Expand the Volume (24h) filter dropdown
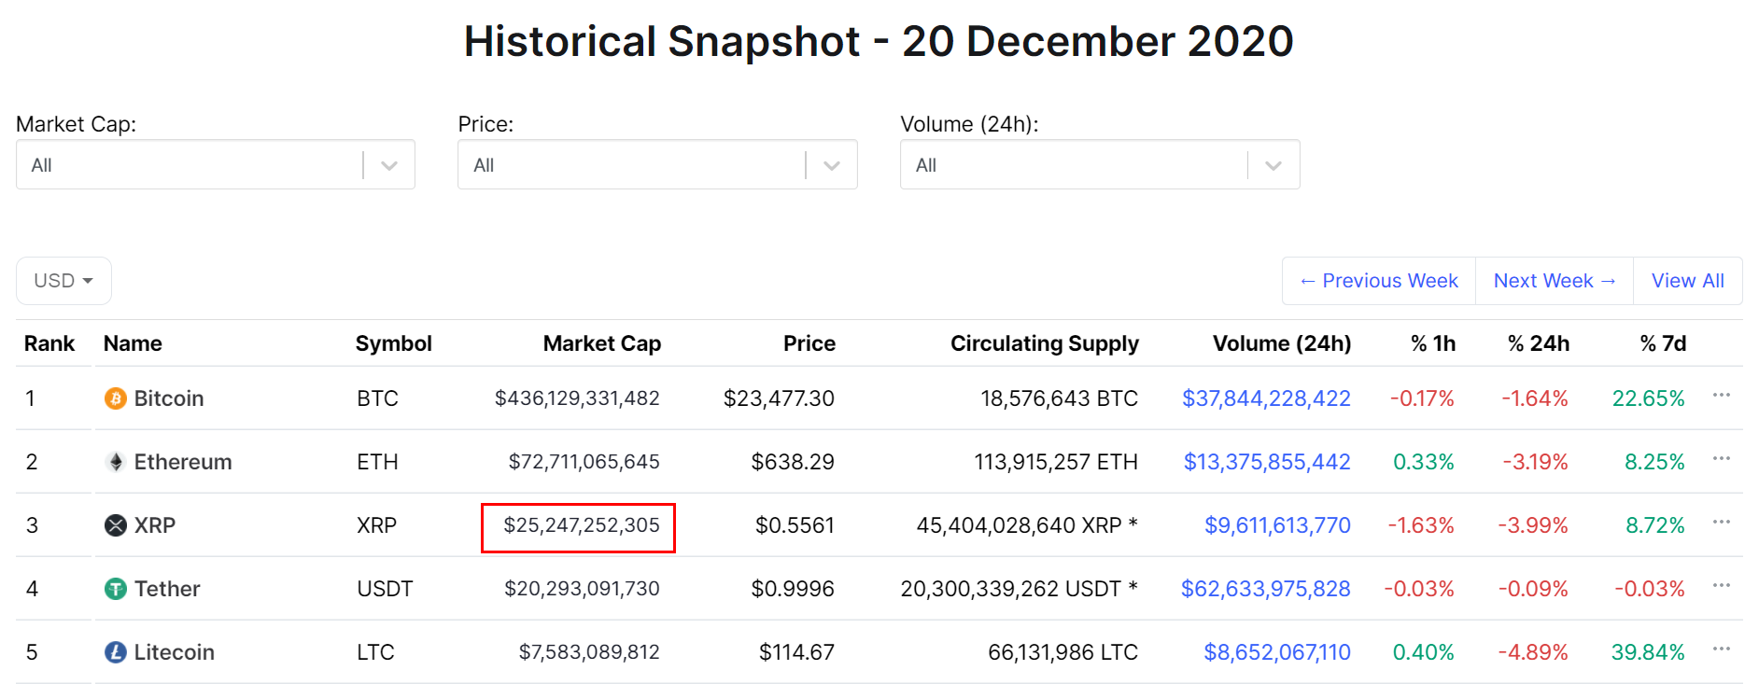Viewport: 1759px width, 684px height. pyautogui.click(x=1274, y=165)
